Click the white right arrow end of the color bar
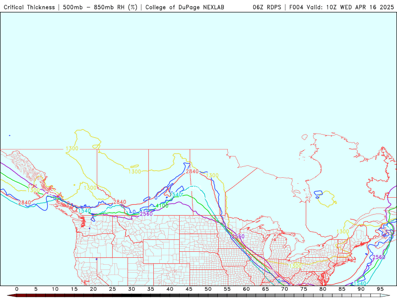The height and width of the screenshot is (298, 397). click(386, 296)
